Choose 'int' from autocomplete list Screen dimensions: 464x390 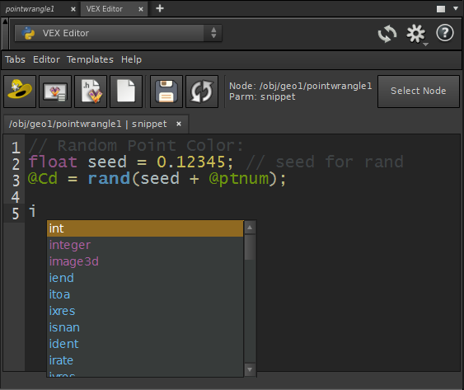pyautogui.click(x=145, y=228)
